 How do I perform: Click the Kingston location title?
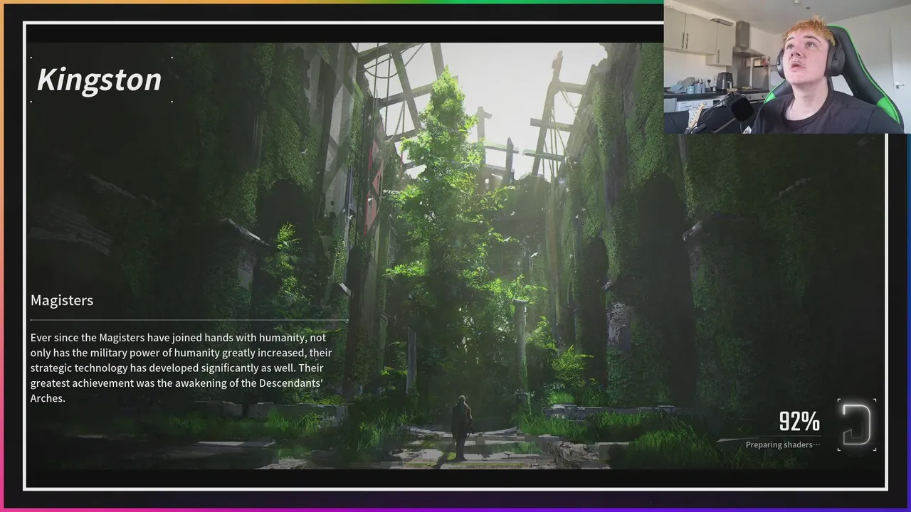coord(99,80)
